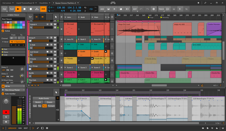
Task: Select the Onsets button
Action: pyautogui.click(x=49, y=102)
